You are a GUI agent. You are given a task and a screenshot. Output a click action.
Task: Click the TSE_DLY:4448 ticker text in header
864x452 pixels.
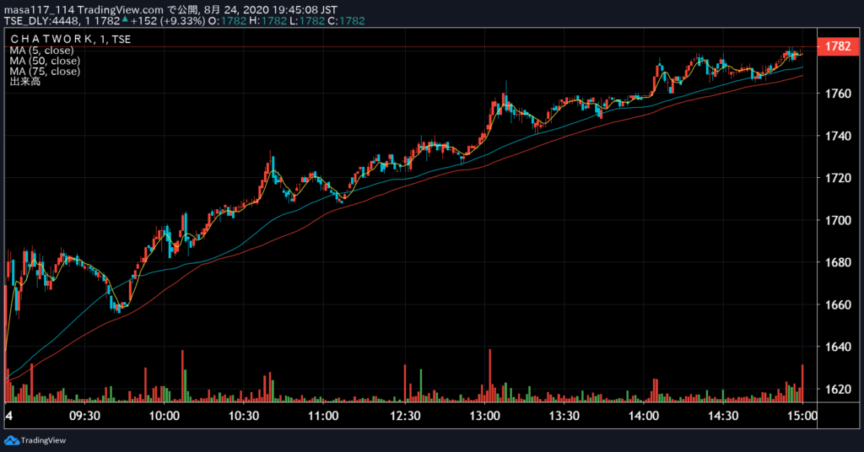click(42, 21)
